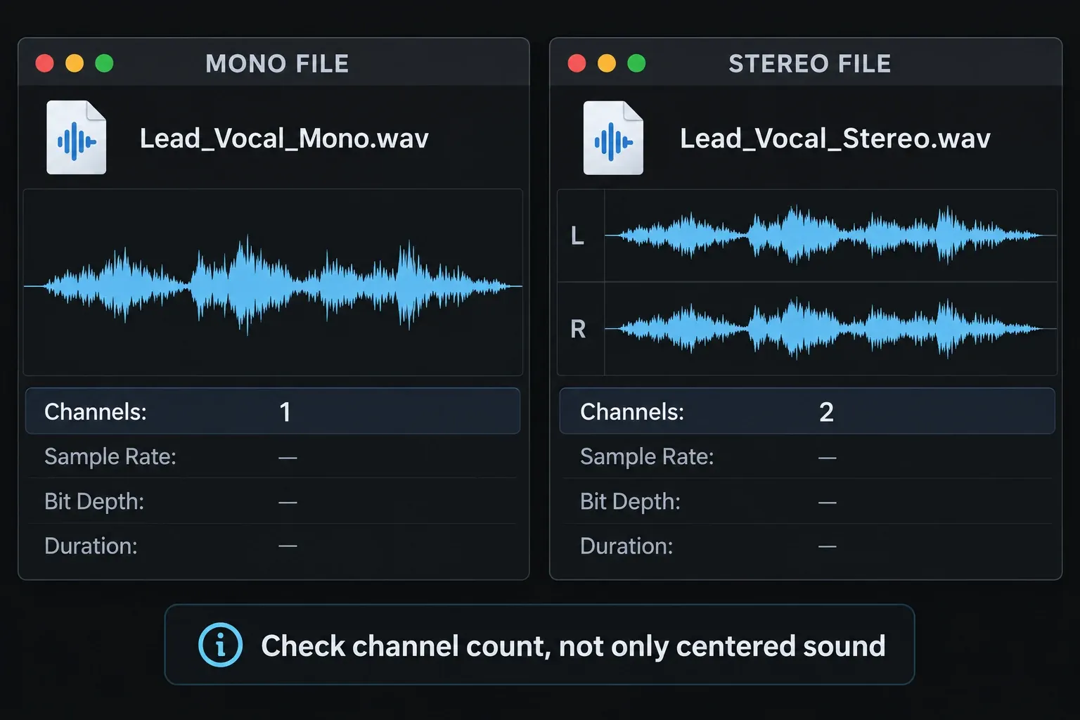
Task: Select the Sample Rate label in Stereo File
Action: [x=647, y=457]
